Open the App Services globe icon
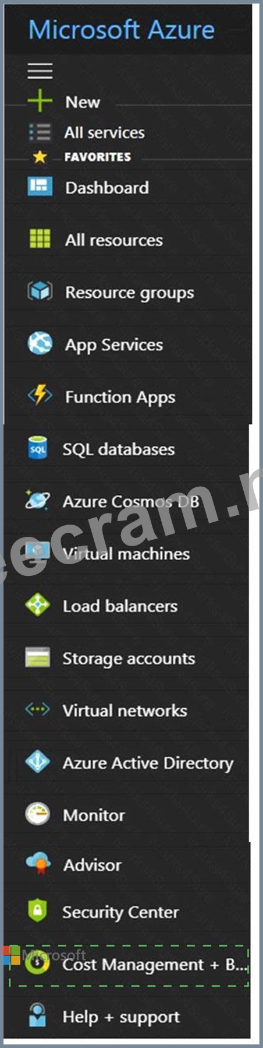This screenshot has width=263, height=1048. (40, 343)
